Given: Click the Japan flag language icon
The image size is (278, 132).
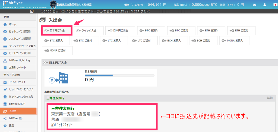Looking at the screenshot, I should 275,5.
